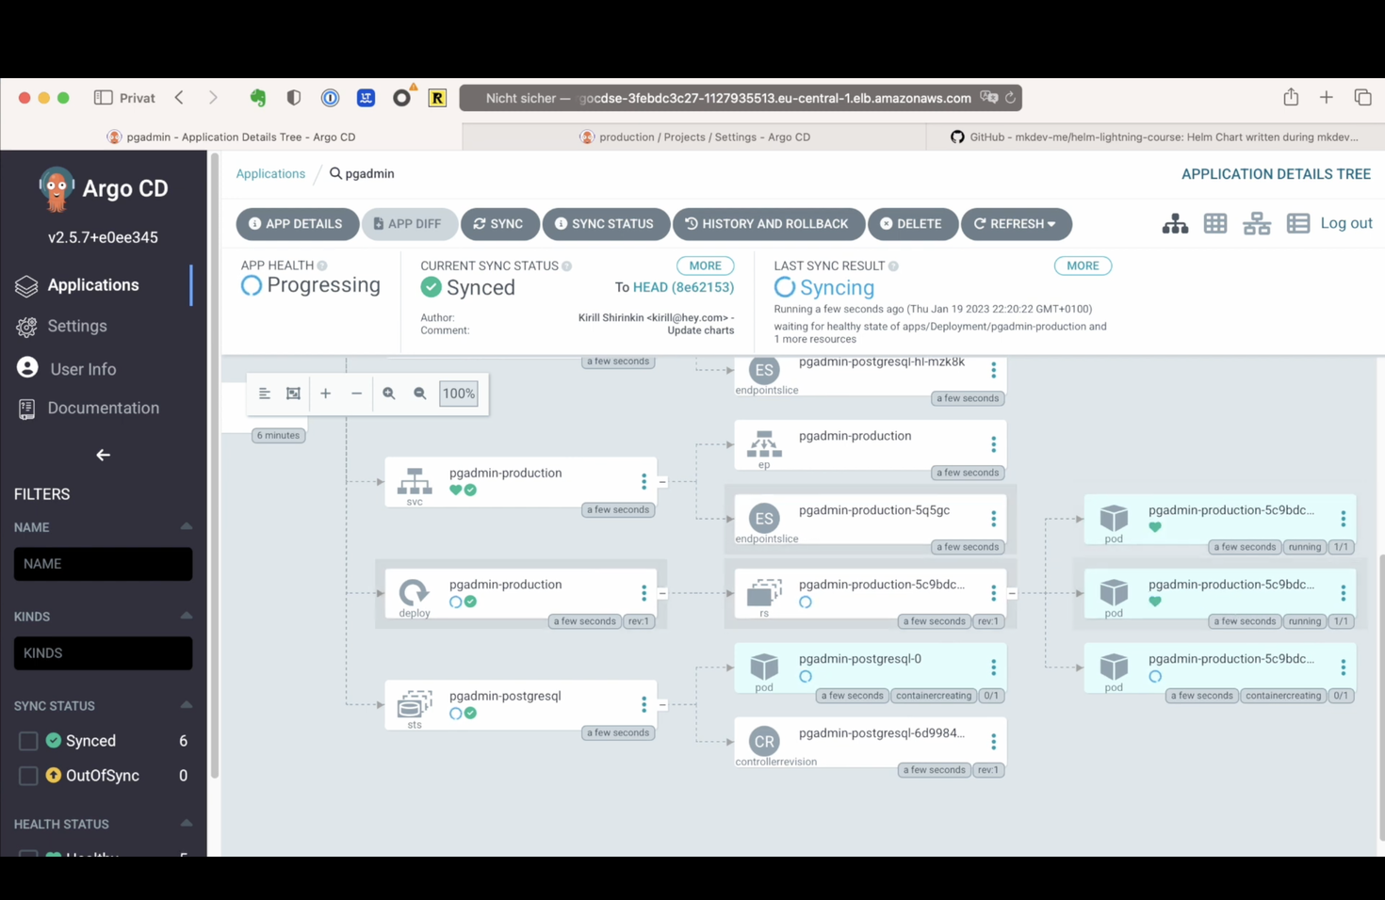
Task: Select pgadmin Application Details Tree browser tab
Action: (x=231, y=137)
